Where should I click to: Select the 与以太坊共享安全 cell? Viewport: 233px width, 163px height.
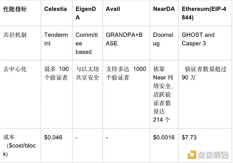(87, 73)
